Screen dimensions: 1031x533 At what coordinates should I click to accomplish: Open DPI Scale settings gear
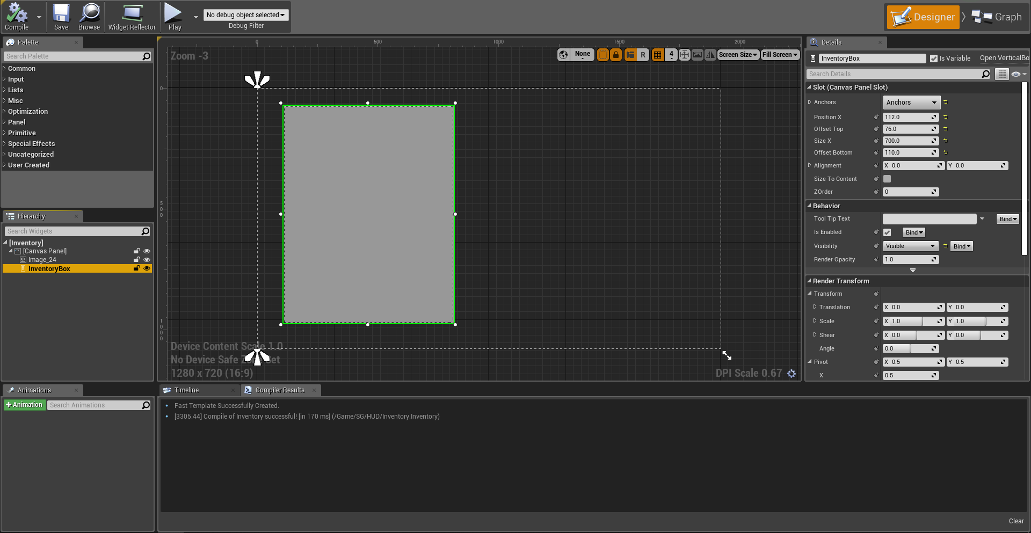click(x=792, y=374)
